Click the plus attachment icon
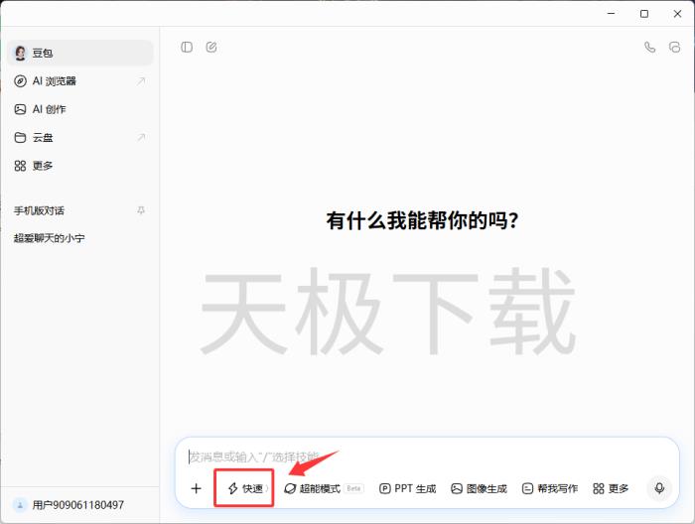This screenshot has width=695, height=524. (196, 488)
